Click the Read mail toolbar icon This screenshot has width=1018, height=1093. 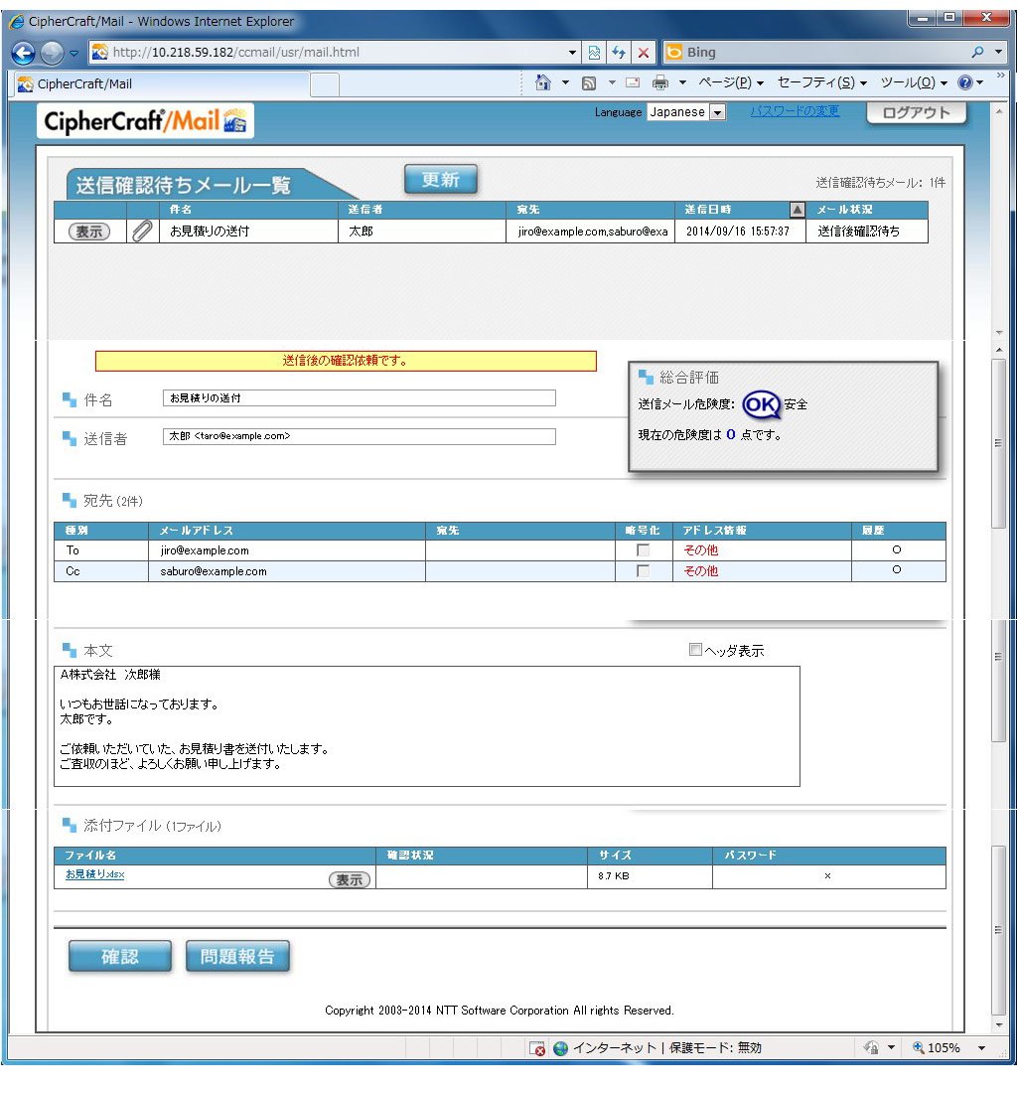click(x=633, y=82)
